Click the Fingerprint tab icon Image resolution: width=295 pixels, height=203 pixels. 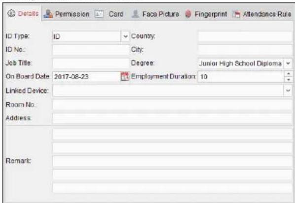188,14
